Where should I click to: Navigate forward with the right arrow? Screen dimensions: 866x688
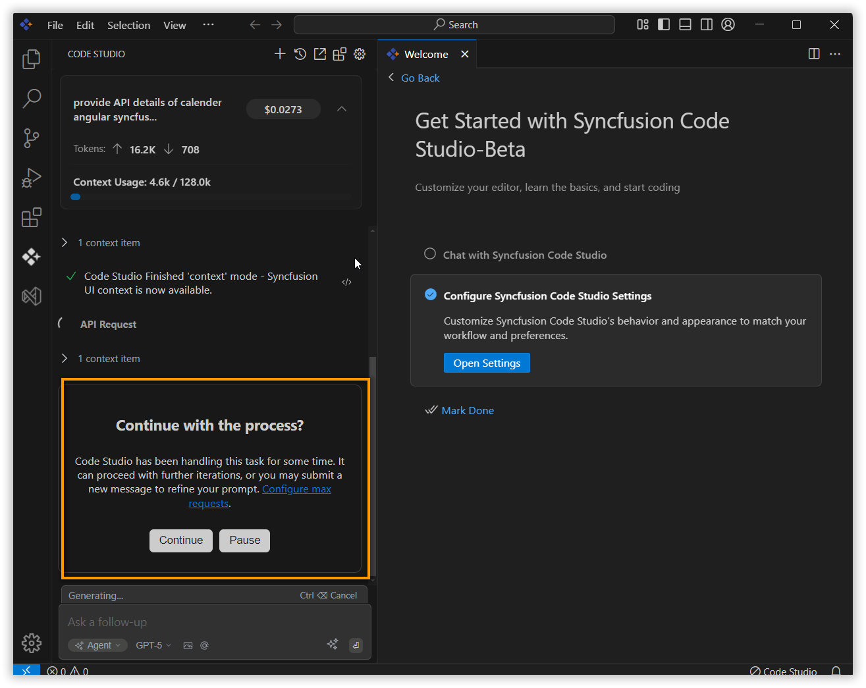pyautogui.click(x=277, y=24)
